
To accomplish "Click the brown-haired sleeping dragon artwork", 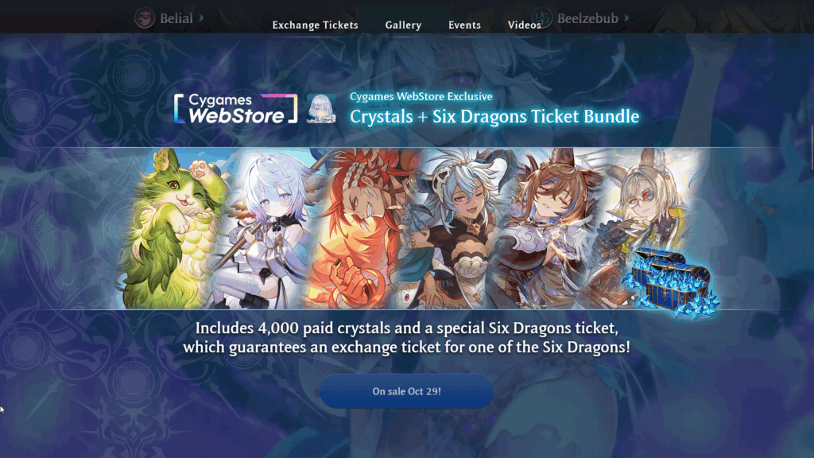I will [550, 228].
